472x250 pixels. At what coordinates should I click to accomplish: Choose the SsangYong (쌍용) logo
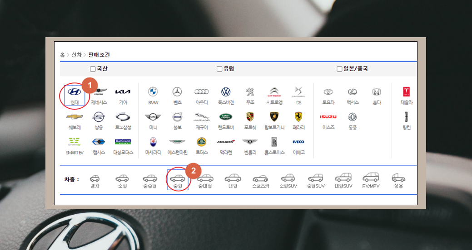point(99,117)
